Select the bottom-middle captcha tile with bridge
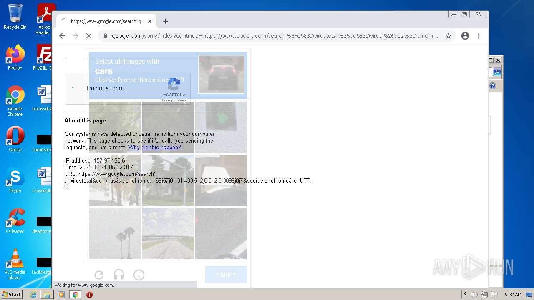This screenshot has width=534, height=300. tap(168, 233)
